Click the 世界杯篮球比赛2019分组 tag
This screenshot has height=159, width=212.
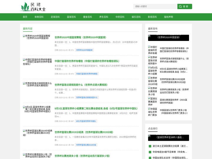coord(86,145)
